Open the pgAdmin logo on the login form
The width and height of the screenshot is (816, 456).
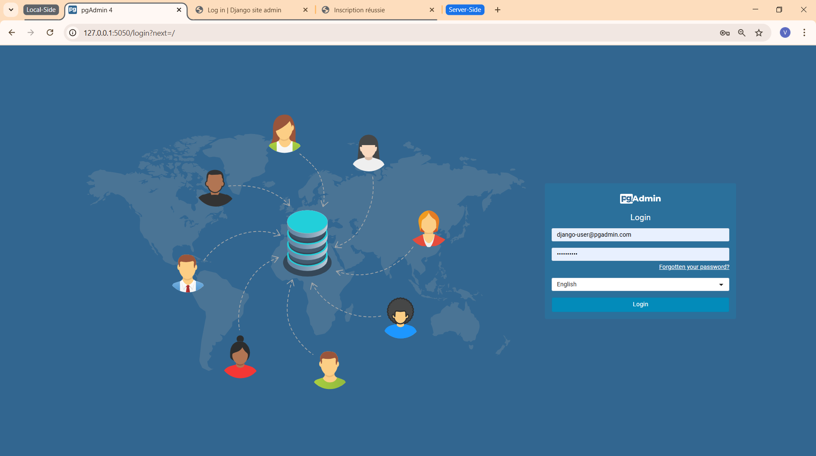pyautogui.click(x=640, y=198)
